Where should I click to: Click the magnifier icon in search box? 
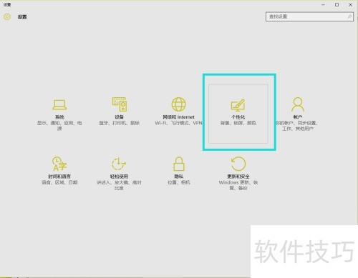[x=349, y=16]
